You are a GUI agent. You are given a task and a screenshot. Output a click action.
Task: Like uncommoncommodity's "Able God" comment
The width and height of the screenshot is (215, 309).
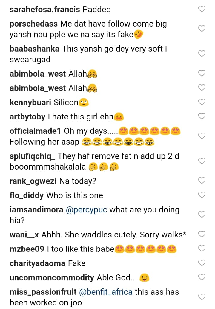pyautogui.click(x=202, y=277)
